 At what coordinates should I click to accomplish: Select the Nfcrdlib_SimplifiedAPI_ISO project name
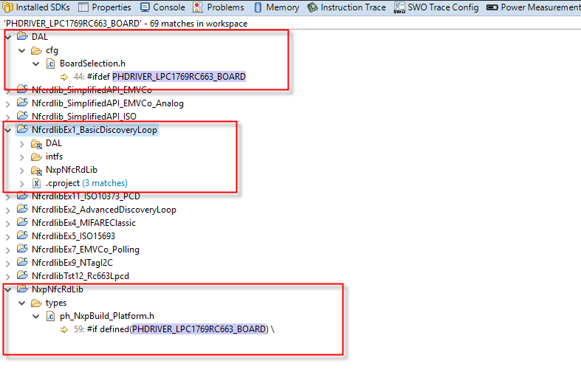(84, 117)
